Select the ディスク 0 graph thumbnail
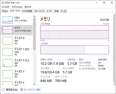 (x=8, y=41)
